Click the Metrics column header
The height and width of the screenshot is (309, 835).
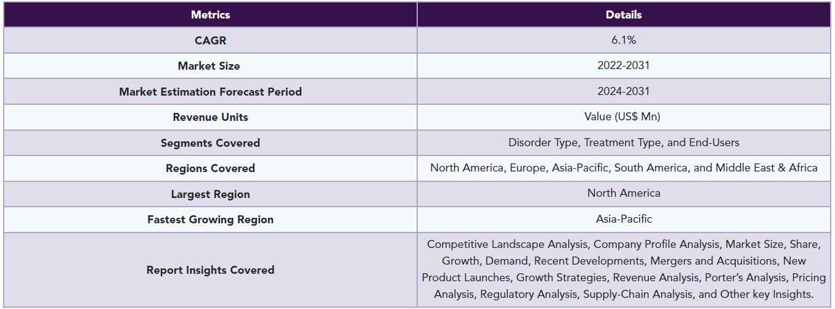click(210, 15)
